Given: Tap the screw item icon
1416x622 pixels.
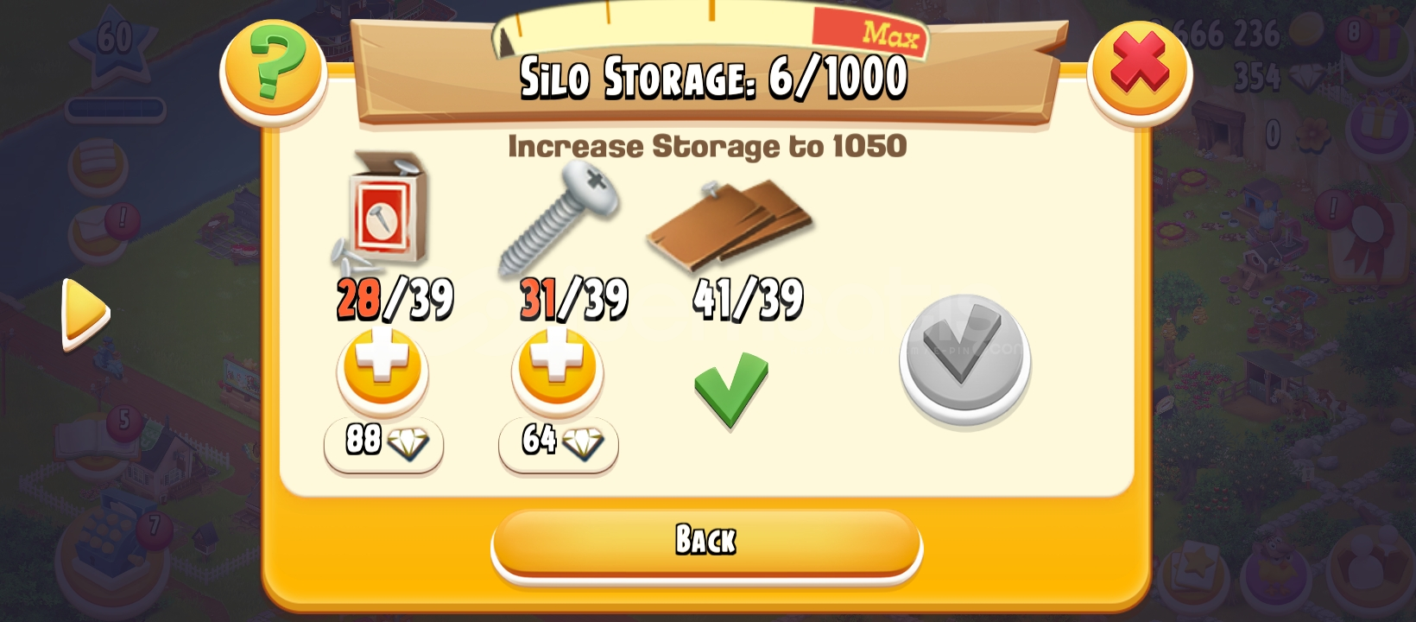Looking at the screenshot, I should [559, 216].
